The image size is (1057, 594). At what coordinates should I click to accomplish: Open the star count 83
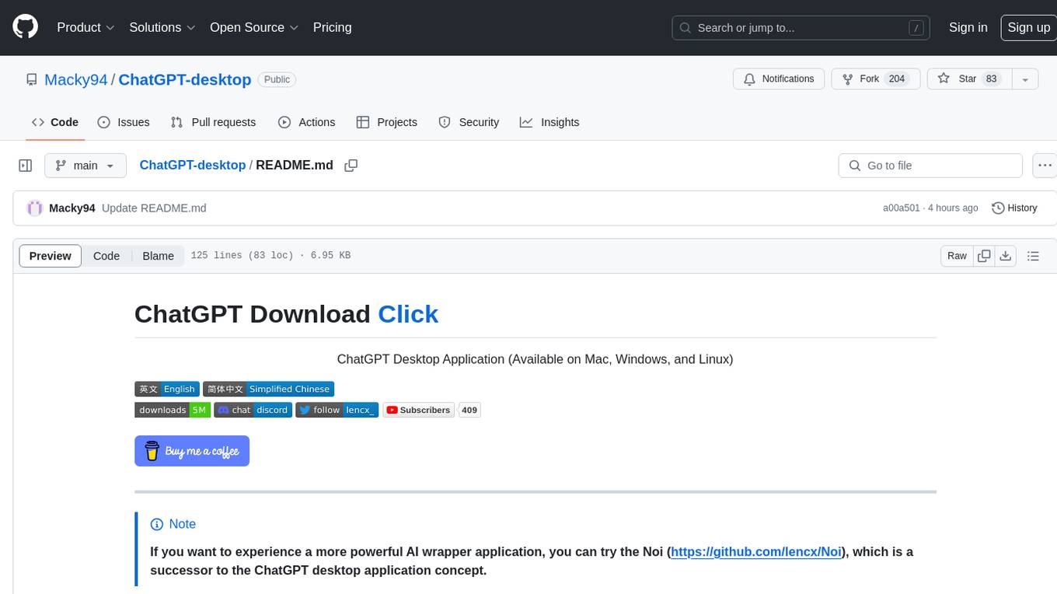click(x=991, y=79)
